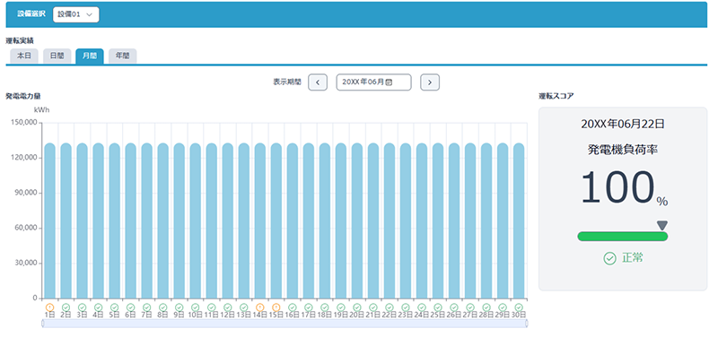Click the 運転スコア heading
This screenshot has width=718, height=337.
[x=556, y=96]
